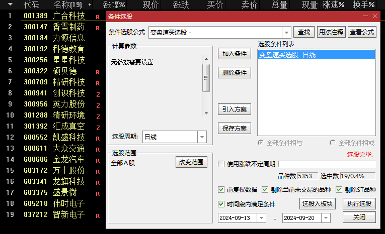The image size is (385, 234).
Task: Click the 查看公式 button
Action: (x=362, y=32)
